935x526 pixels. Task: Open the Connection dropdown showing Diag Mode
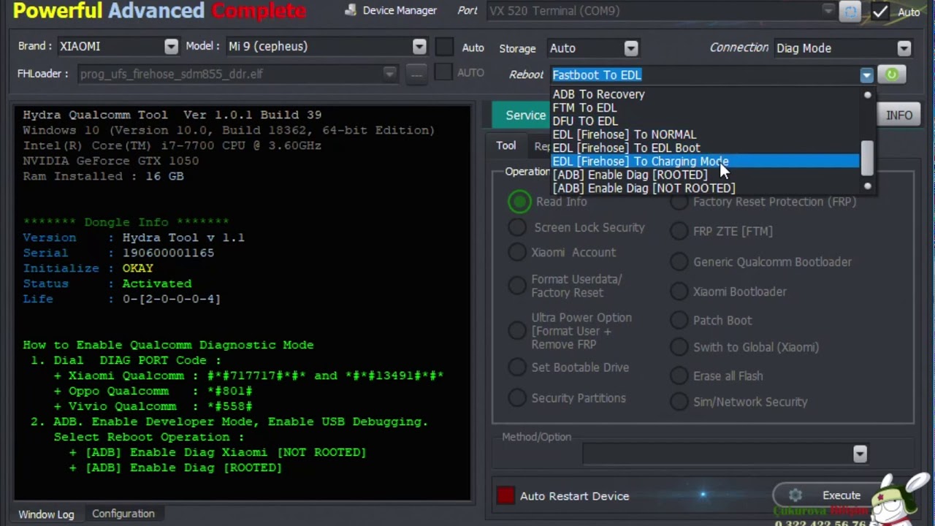(x=904, y=48)
